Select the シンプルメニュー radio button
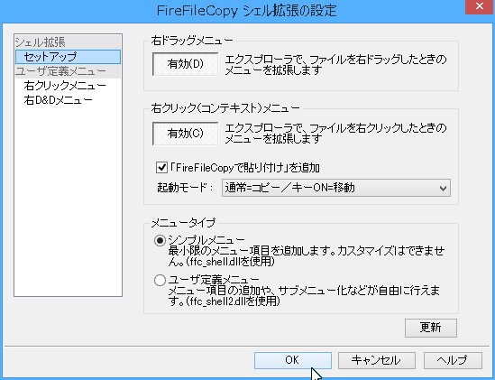Image resolution: width=495 pixels, height=380 pixels. [x=160, y=241]
